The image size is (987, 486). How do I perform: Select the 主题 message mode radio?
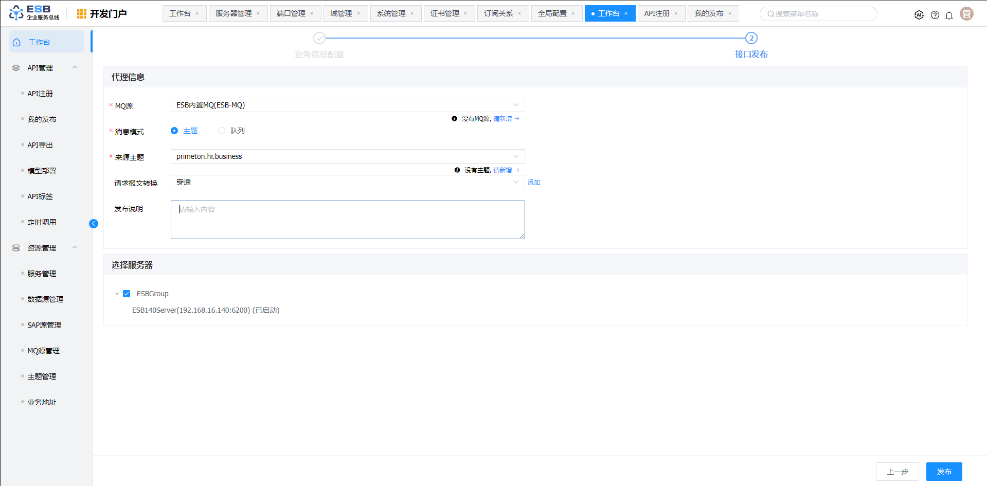tap(174, 131)
